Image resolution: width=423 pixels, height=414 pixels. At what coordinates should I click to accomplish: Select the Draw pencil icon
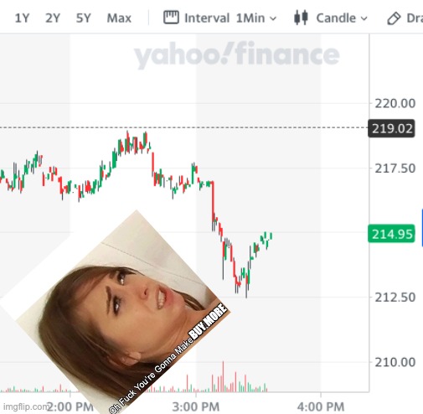coord(394,18)
